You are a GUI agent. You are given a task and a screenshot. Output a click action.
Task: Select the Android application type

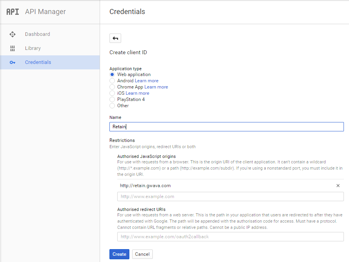click(x=112, y=81)
